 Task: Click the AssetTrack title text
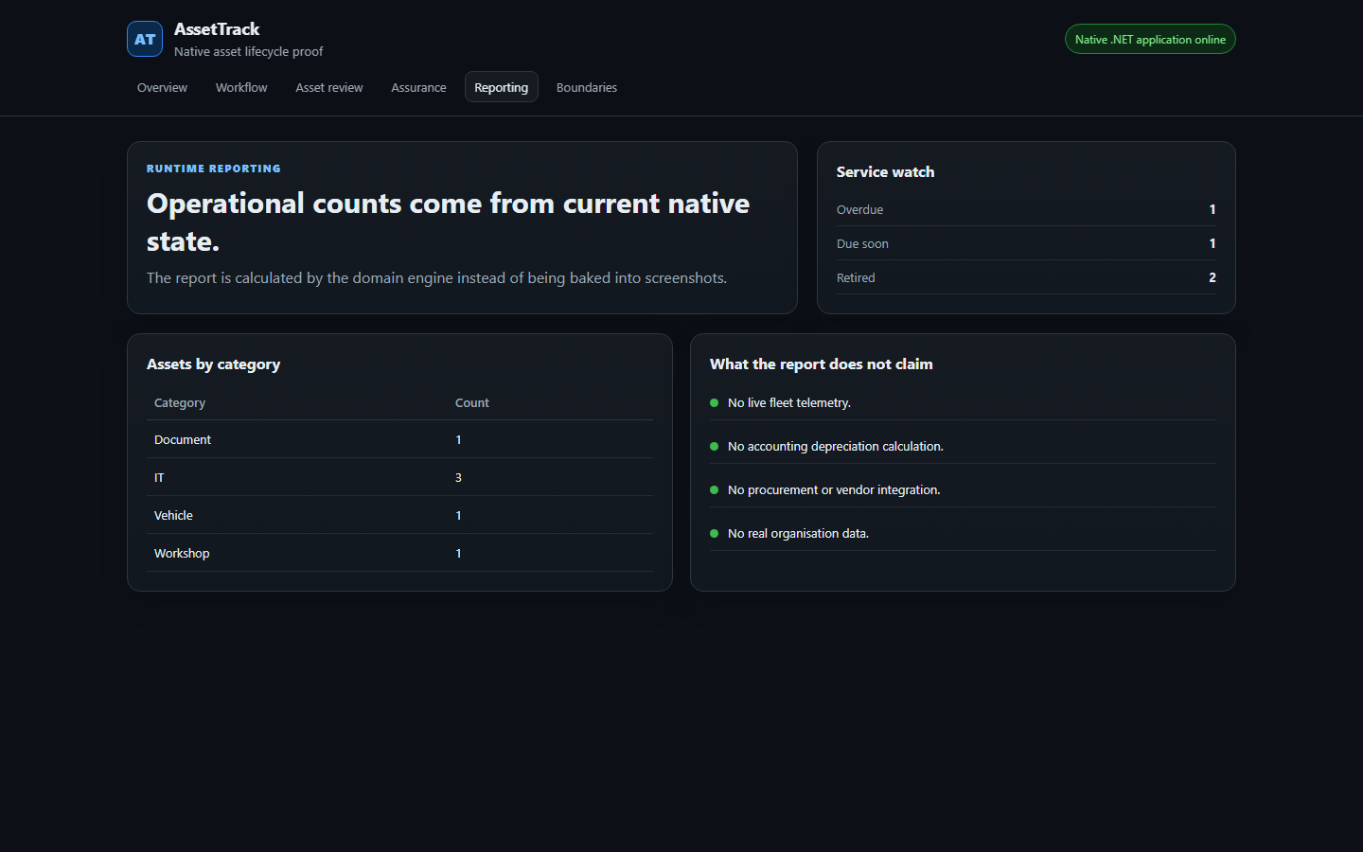pyautogui.click(x=217, y=29)
